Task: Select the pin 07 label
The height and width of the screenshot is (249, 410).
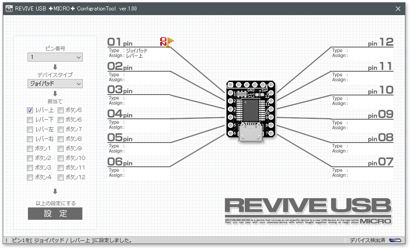Action: 380,162
